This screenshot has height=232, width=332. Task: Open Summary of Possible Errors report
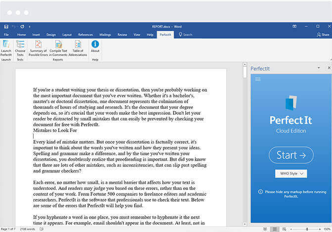[38, 48]
